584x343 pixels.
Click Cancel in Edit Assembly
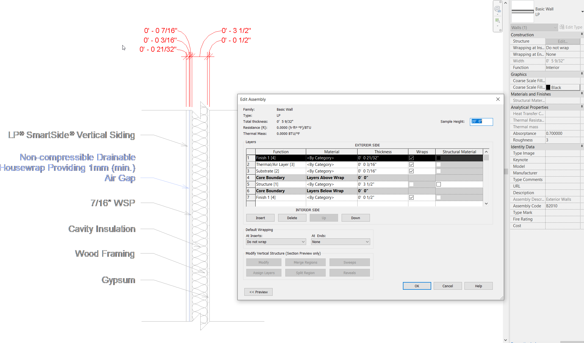click(x=447, y=286)
